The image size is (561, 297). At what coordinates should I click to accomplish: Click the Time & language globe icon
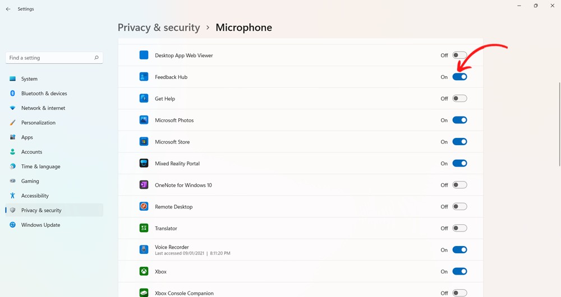point(12,166)
